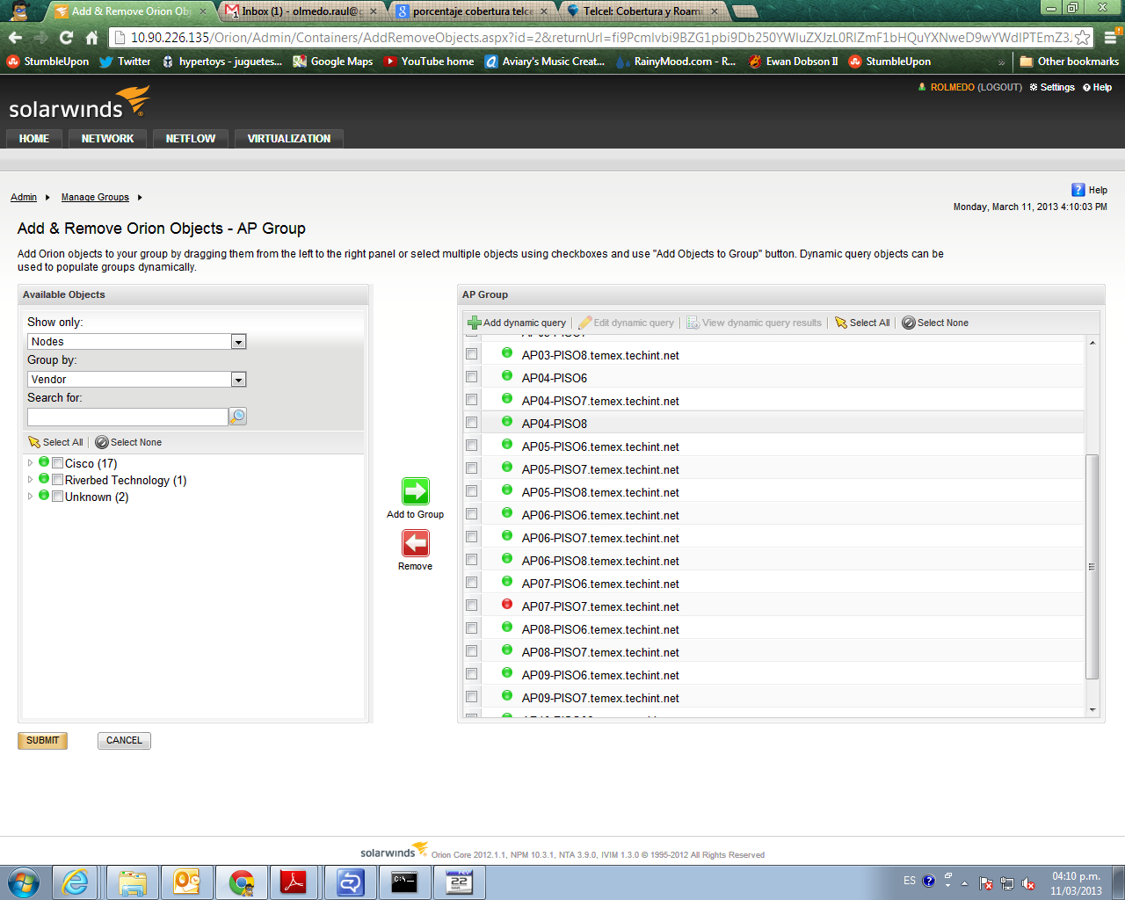Viewport: 1125px width, 900px height.
Task: Check AP09-PISO7.temex.techint.net checkbox
Action: [x=472, y=697]
